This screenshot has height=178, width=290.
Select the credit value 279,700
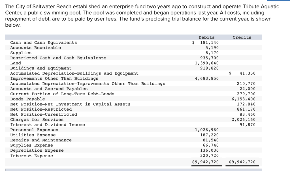click(x=246, y=94)
